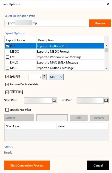
Task: Click the Value column header
Action: (82, 126)
